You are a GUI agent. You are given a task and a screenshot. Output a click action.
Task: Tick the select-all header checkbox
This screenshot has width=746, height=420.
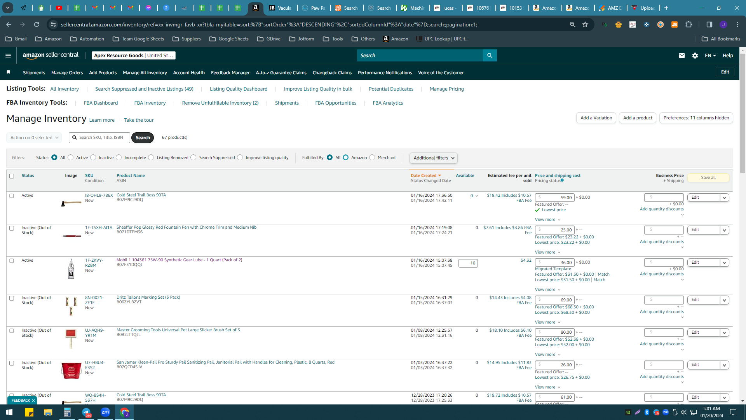(12, 176)
